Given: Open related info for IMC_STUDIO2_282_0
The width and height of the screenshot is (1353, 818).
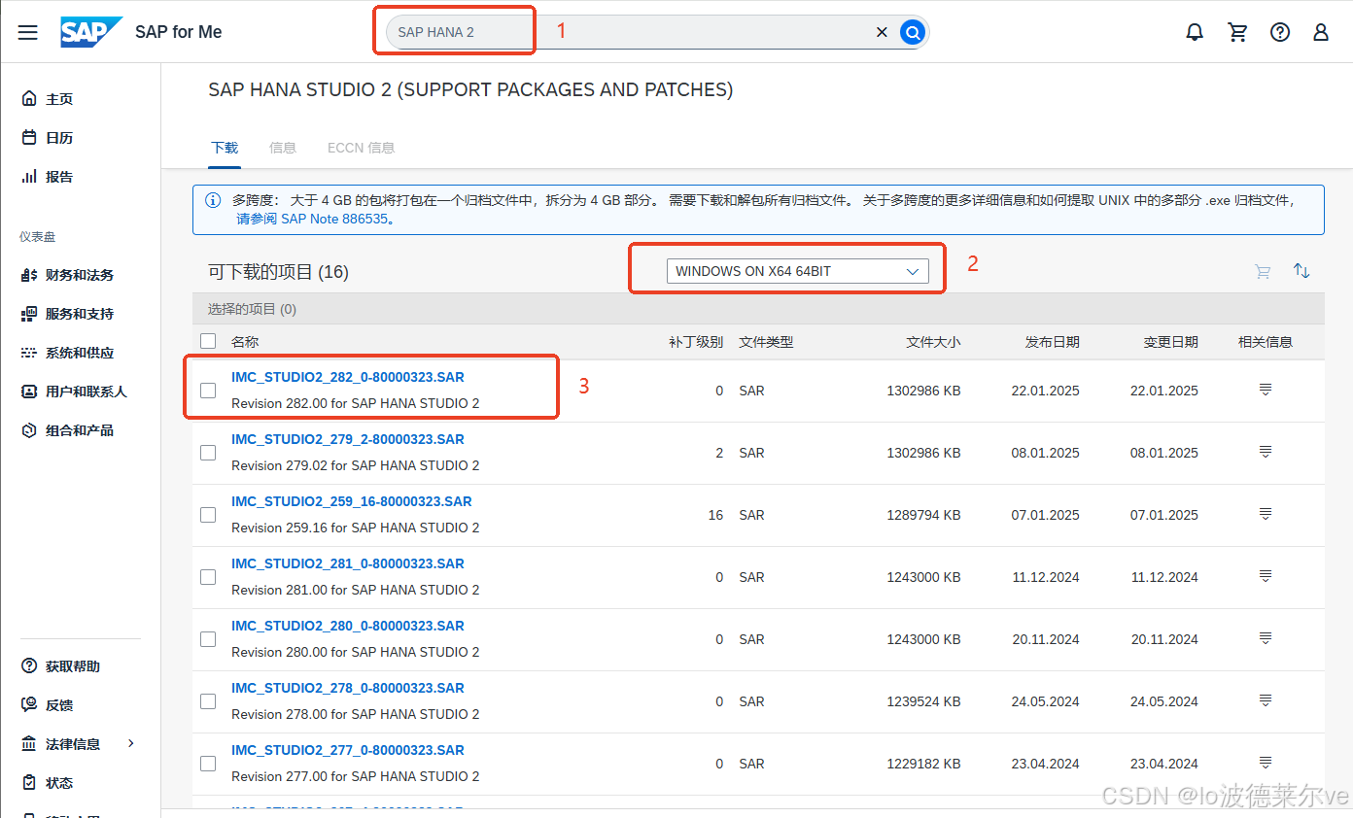Looking at the screenshot, I should (1266, 390).
